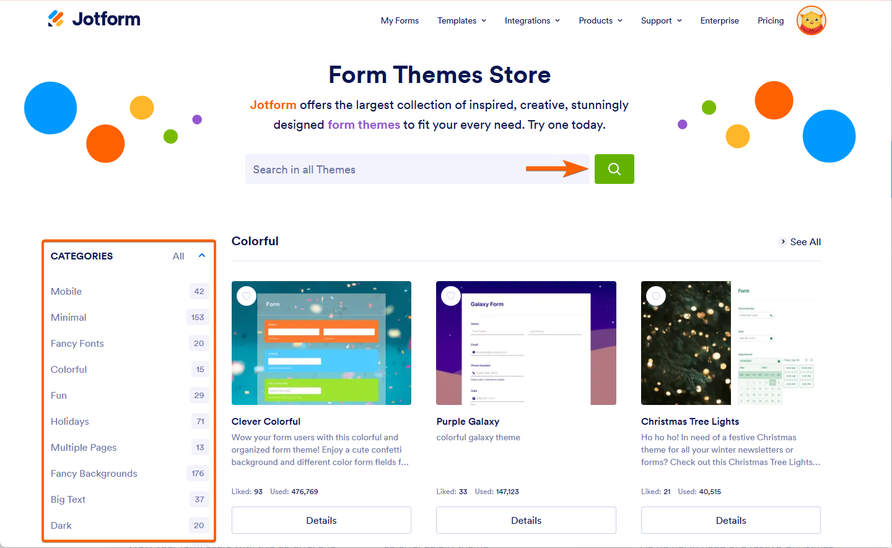Click 'Used: 40,515' under Christmas Tree Lights
The image size is (892, 548).
(699, 492)
